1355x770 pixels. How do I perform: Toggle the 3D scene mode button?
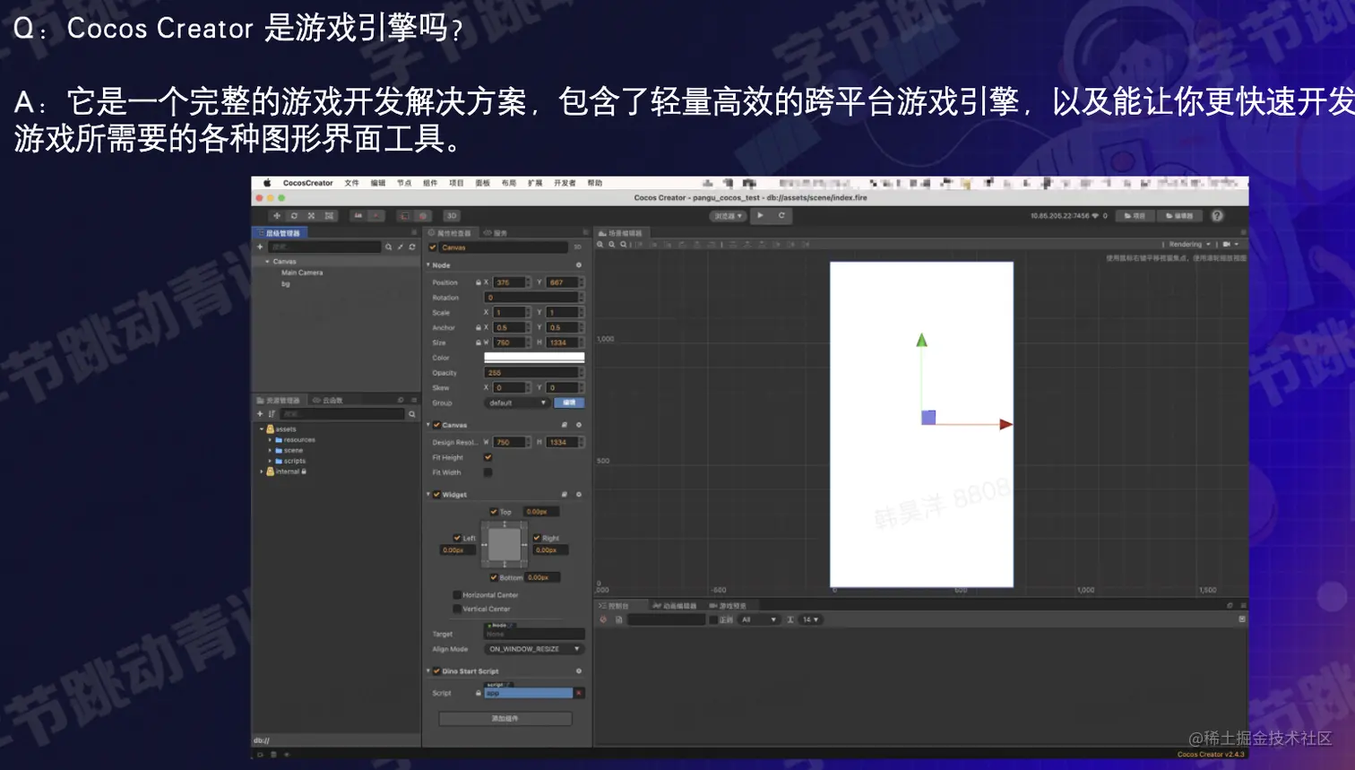pos(452,216)
